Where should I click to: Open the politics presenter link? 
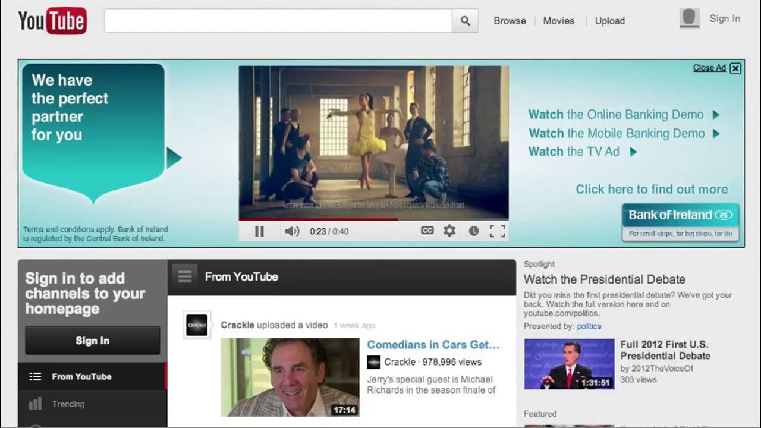(589, 326)
